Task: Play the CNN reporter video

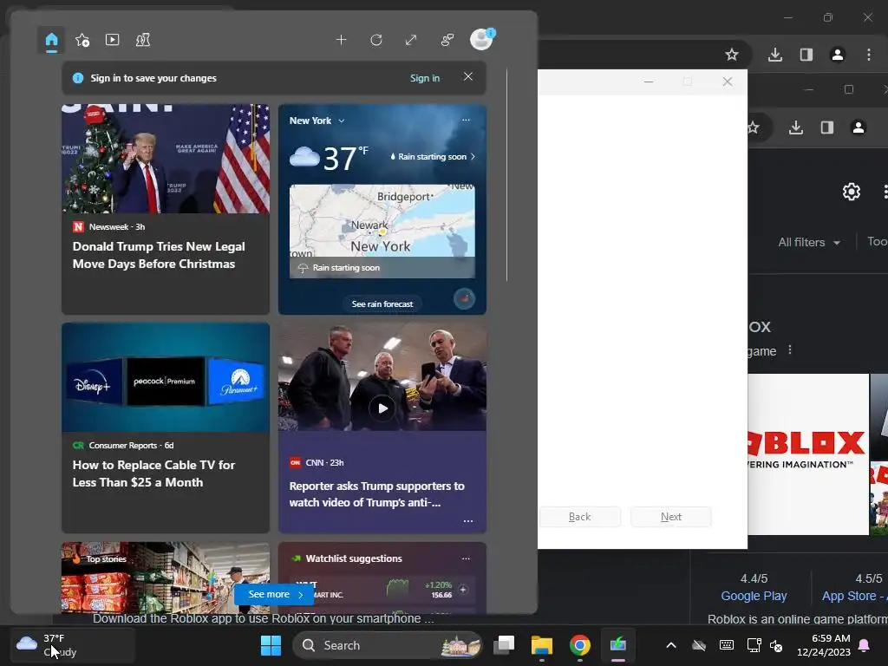Action: point(382,408)
